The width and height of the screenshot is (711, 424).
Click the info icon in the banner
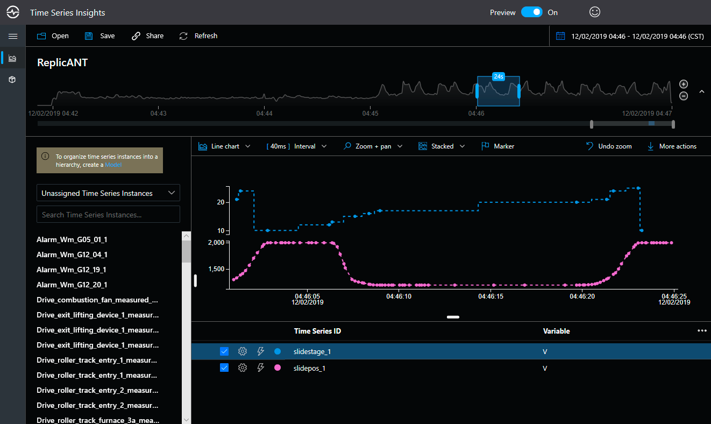point(45,156)
